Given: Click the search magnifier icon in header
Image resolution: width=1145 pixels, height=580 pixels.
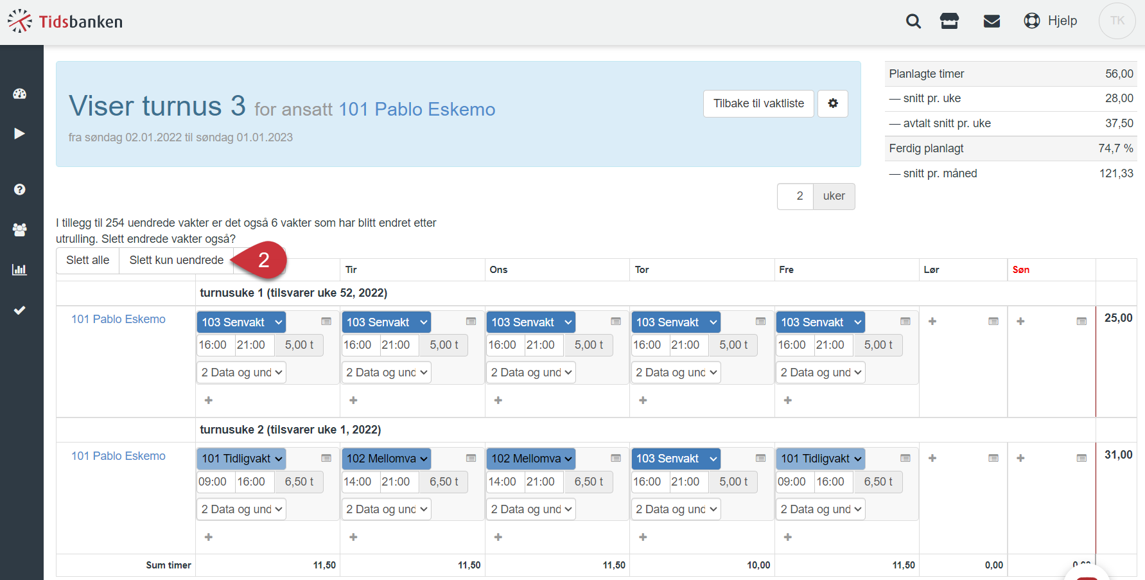Looking at the screenshot, I should pyautogui.click(x=913, y=21).
